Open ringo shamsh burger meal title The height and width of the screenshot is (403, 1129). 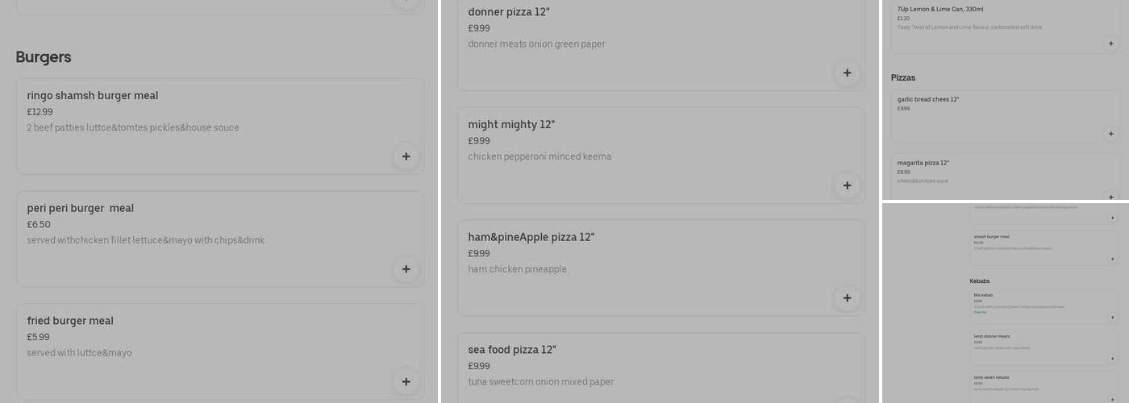tap(93, 96)
